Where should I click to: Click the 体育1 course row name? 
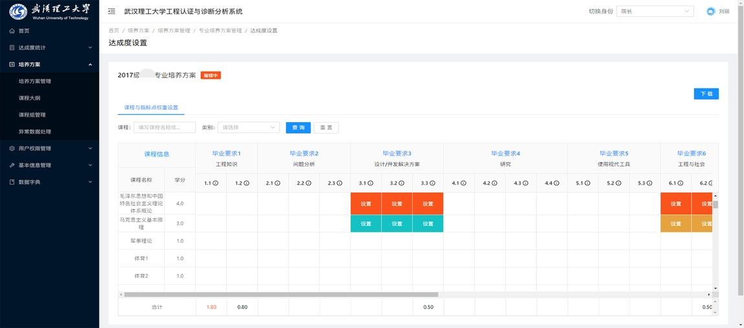pyautogui.click(x=142, y=258)
